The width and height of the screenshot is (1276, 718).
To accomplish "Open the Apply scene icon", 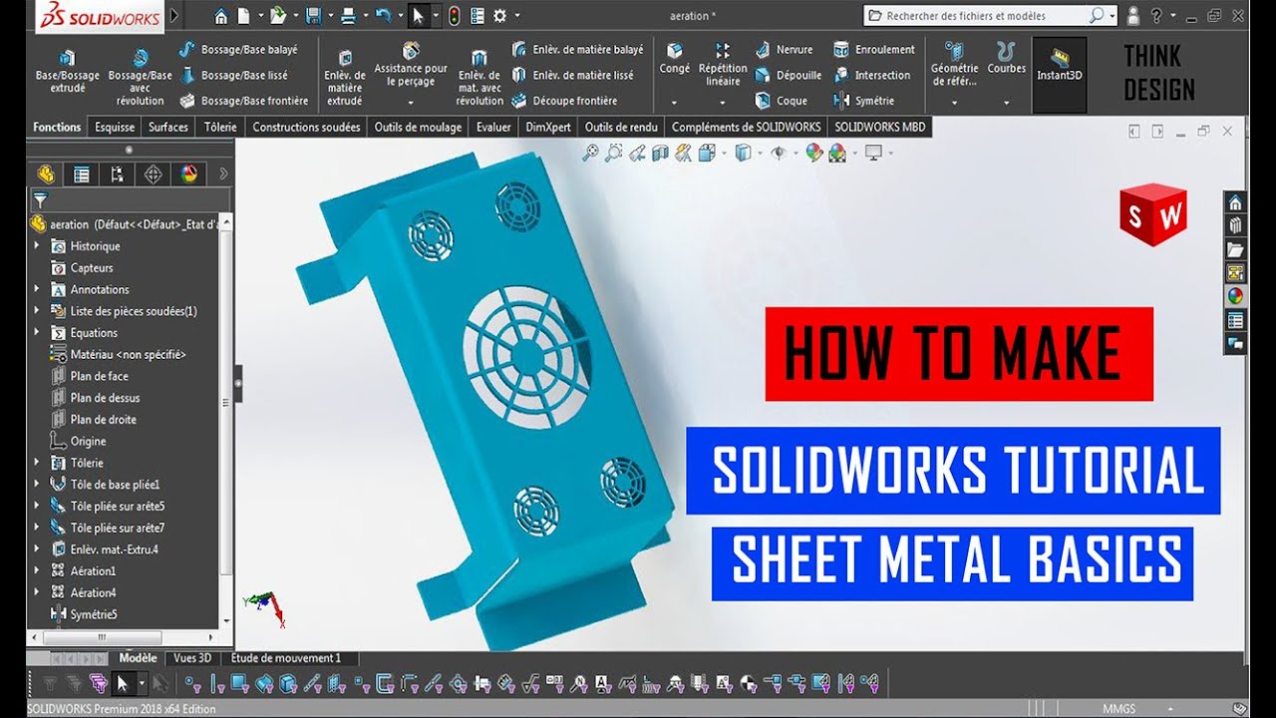I will pos(836,153).
